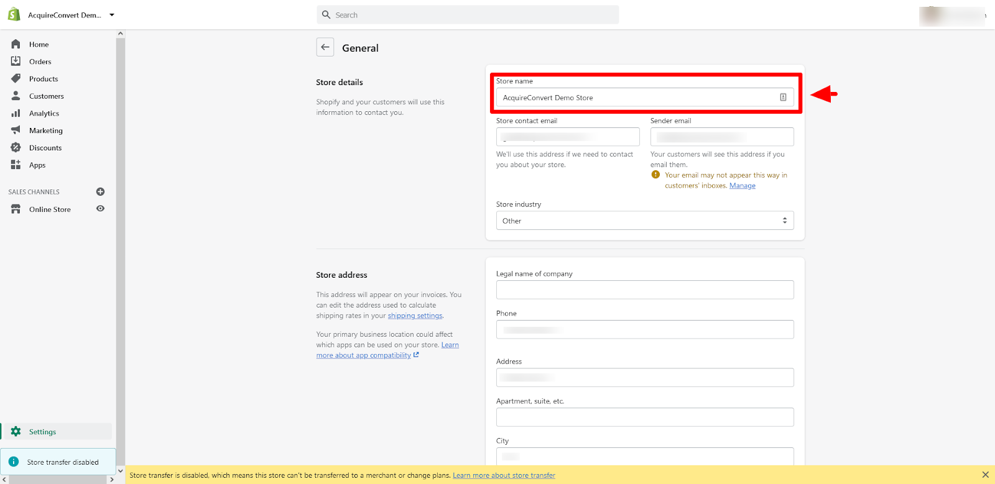The image size is (995, 484).
Task: Open Settings in the sidebar
Action: click(42, 432)
